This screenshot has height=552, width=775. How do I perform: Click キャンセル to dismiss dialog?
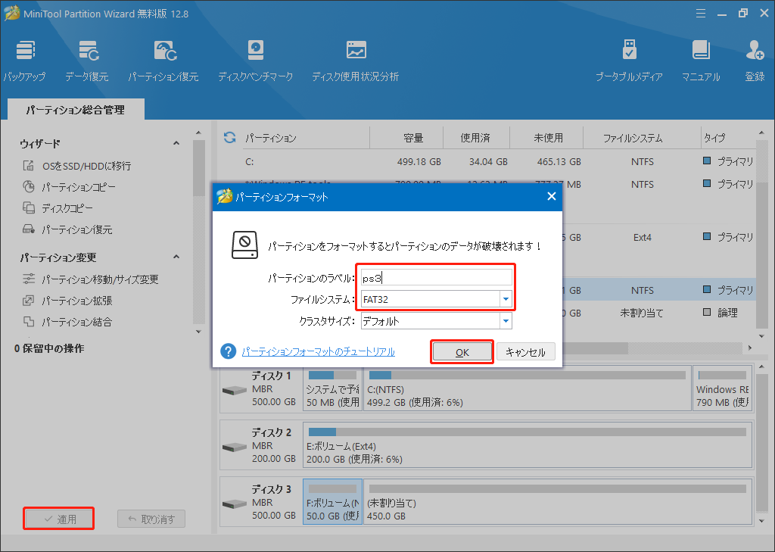(x=525, y=351)
